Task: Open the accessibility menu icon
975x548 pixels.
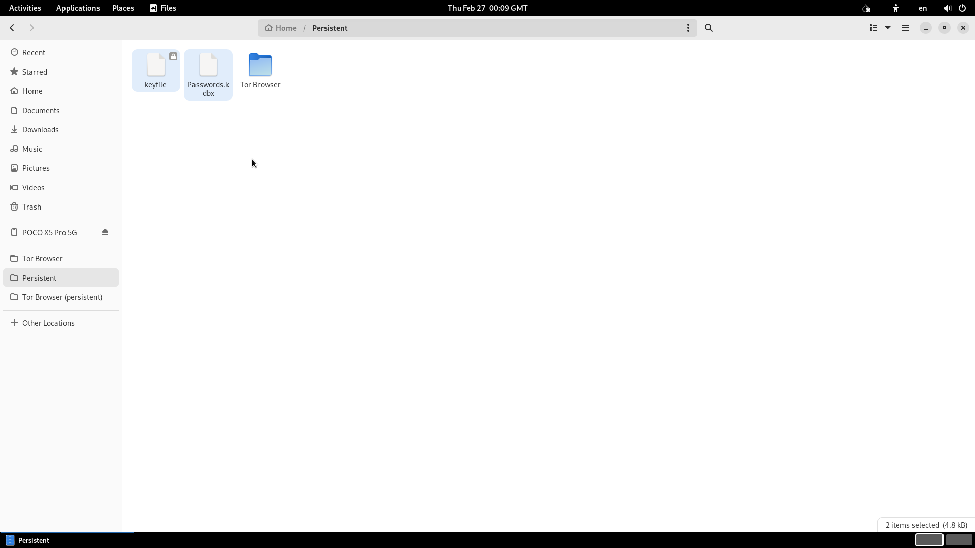Action: click(896, 8)
